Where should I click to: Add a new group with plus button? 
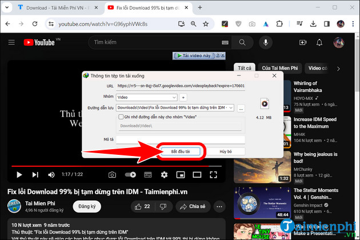tap(183, 97)
